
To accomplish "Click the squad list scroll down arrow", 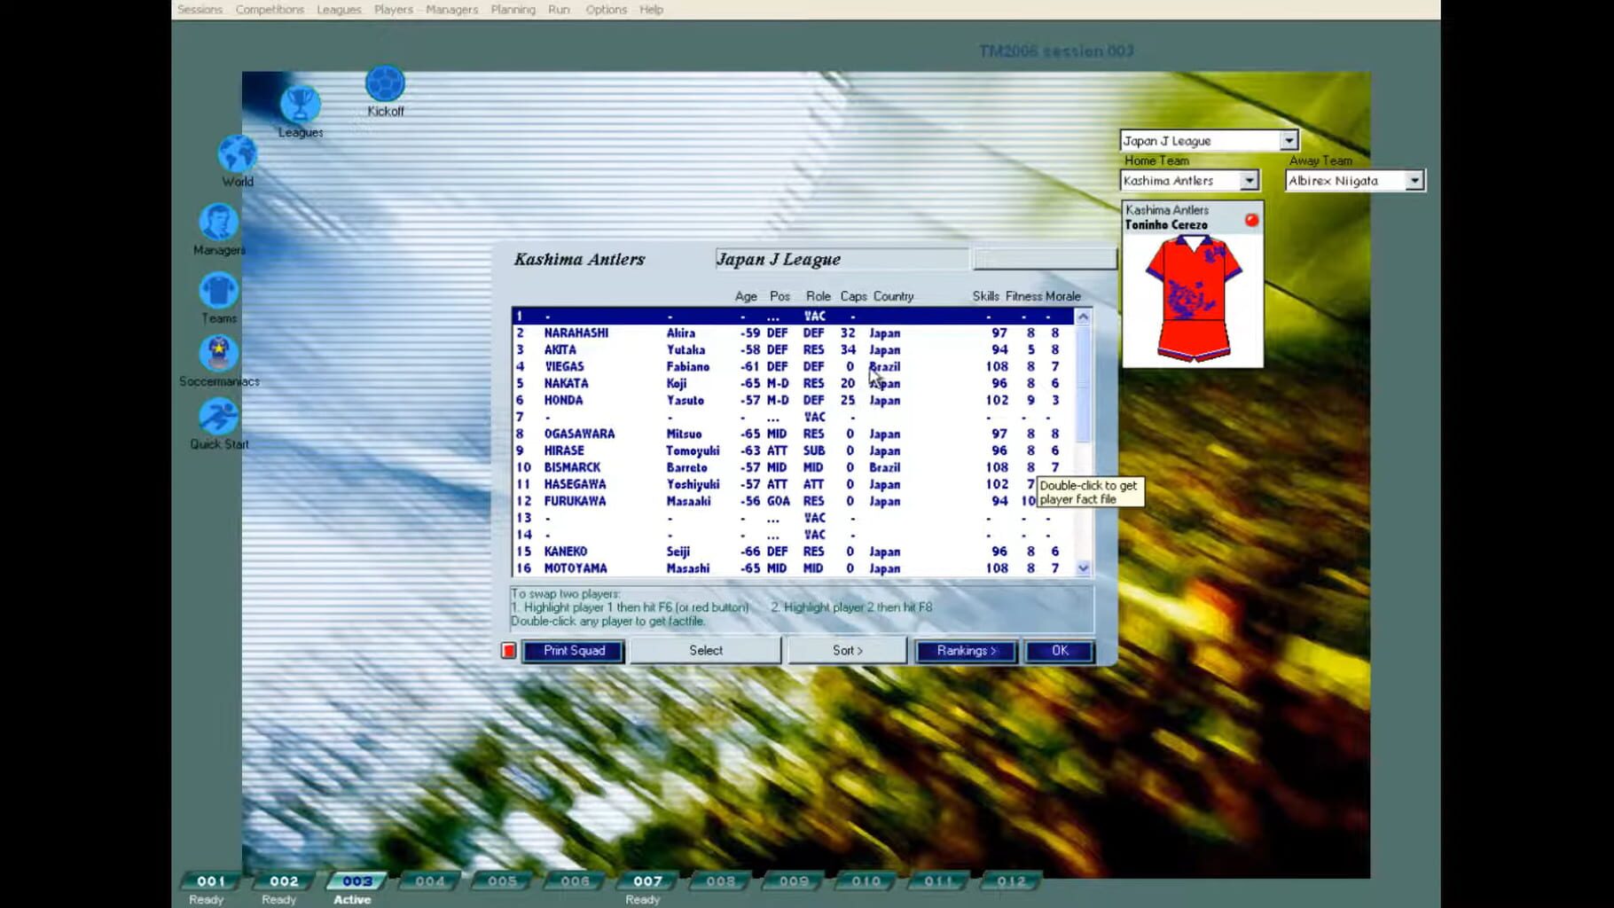I will (1083, 568).
